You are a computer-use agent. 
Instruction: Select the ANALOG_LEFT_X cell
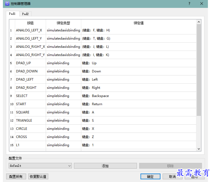pyautogui.click(x=30, y=30)
